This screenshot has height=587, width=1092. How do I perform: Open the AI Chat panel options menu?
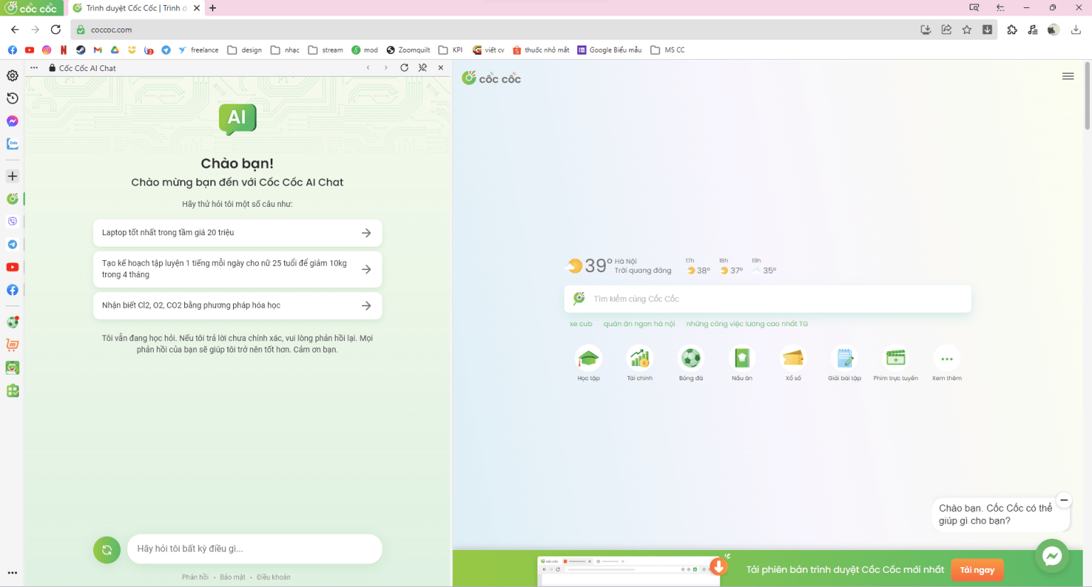(x=33, y=68)
